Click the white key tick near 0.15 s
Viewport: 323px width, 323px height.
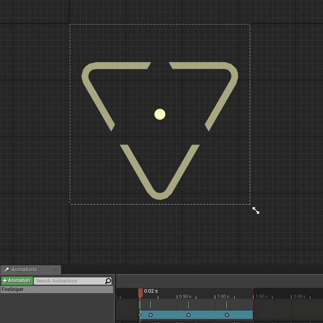[150, 305]
